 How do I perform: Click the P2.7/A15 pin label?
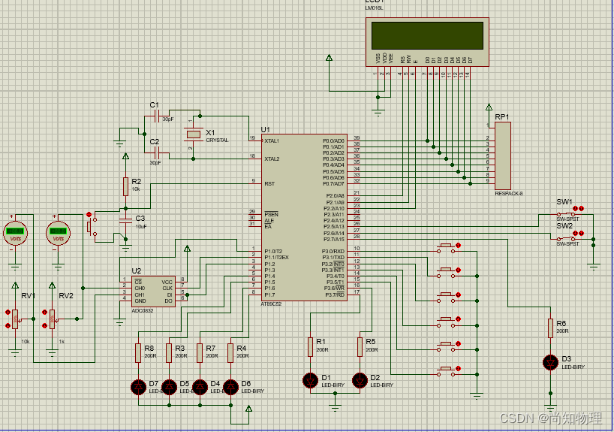point(334,239)
